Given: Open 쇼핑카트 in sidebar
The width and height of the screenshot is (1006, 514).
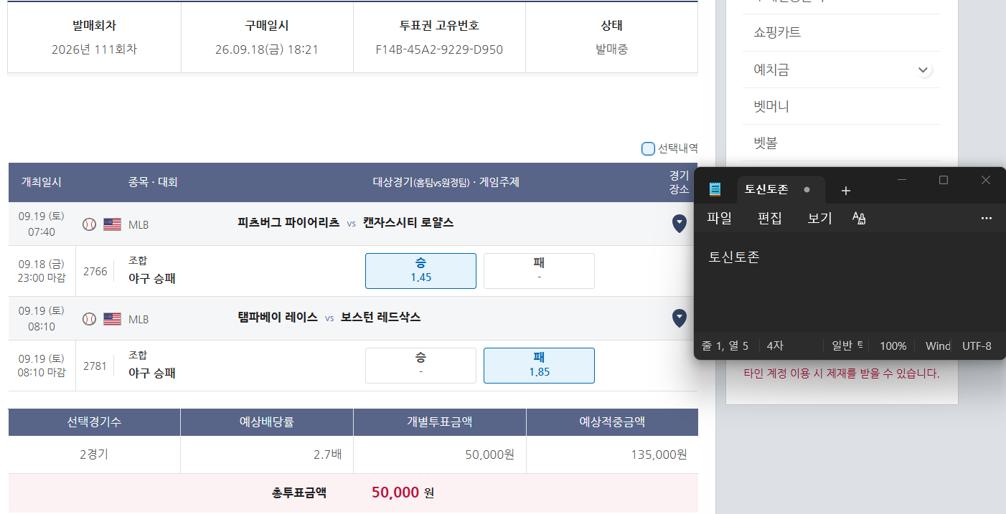Looking at the screenshot, I should [x=777, y=33].
